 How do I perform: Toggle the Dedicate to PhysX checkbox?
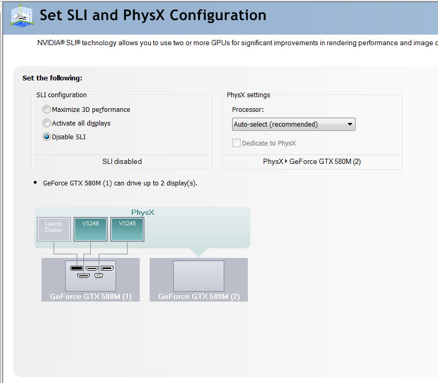(236, 143)
